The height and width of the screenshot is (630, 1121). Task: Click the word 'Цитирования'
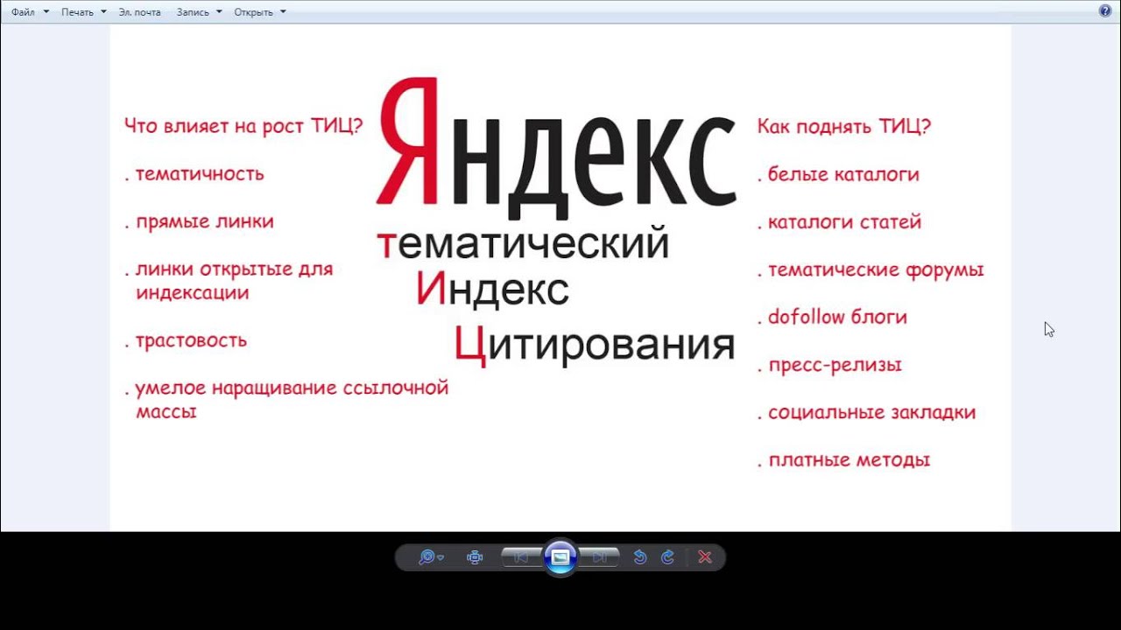(595, 345)
